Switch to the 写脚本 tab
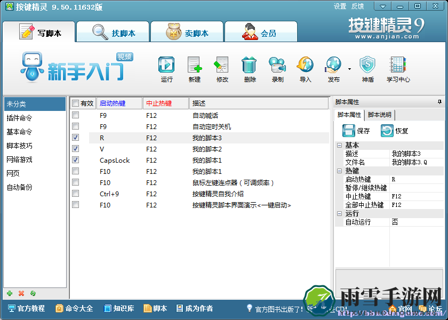 tap(39, 31)
